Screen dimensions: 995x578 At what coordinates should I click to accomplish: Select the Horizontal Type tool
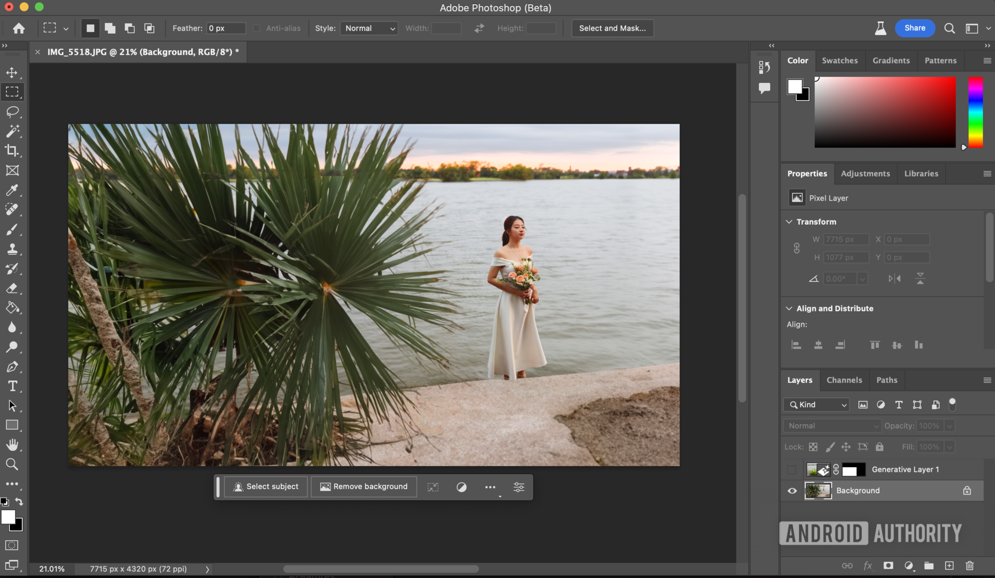(x=12, y=386)
